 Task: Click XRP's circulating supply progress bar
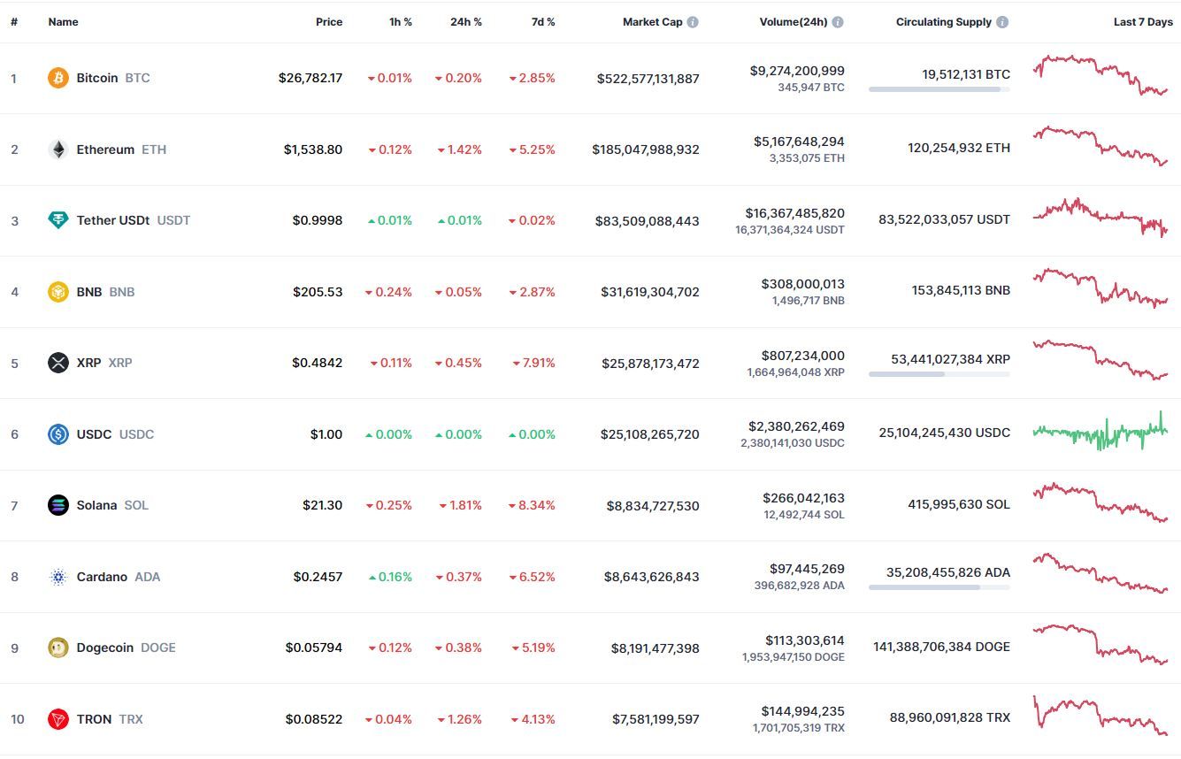939,374
